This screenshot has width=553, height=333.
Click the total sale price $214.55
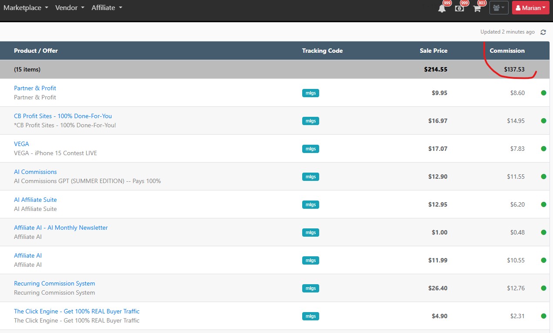(x=436, y=69)
